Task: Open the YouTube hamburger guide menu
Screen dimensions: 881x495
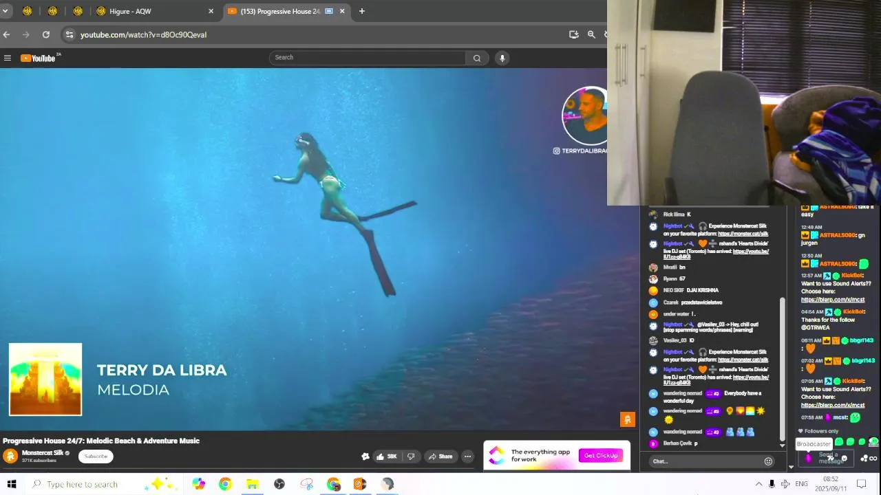Action: (8, 58)
